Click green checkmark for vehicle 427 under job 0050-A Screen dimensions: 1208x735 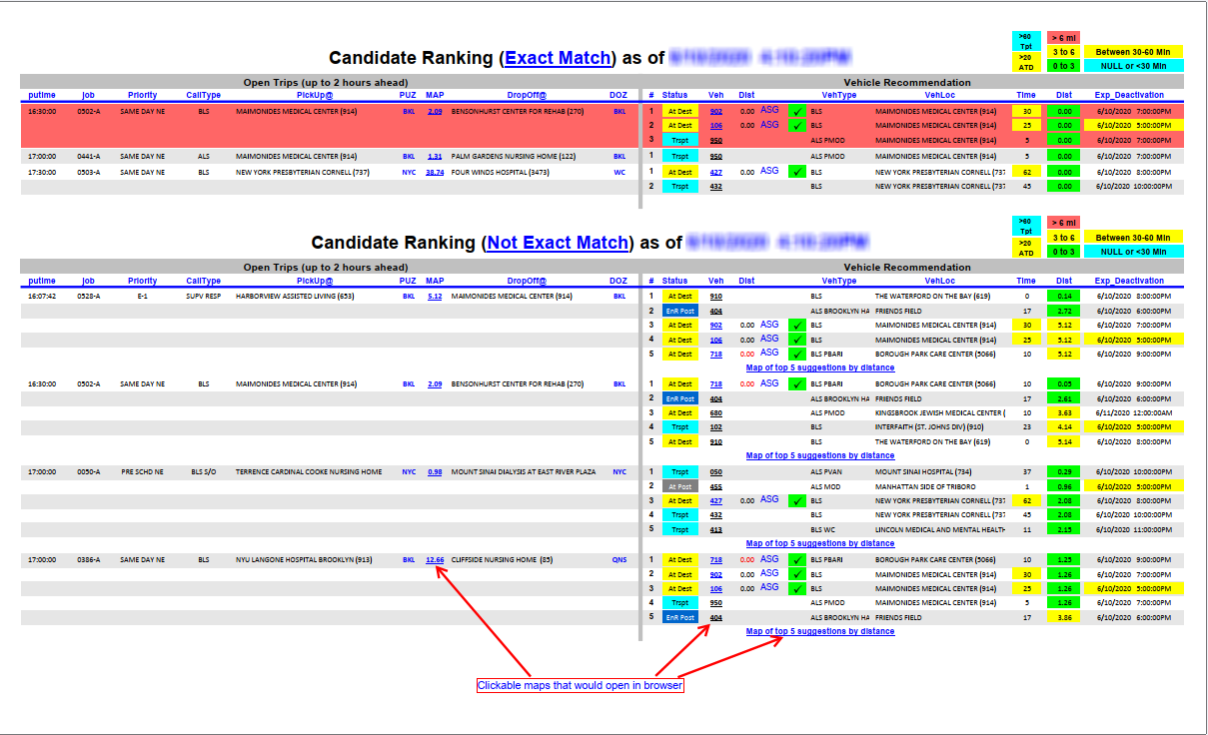[796, 501]
